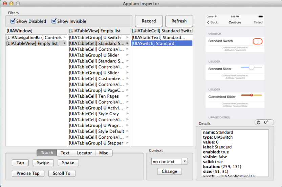Click the Swipe button
The image size is (282, 187).
coord(43,163)
